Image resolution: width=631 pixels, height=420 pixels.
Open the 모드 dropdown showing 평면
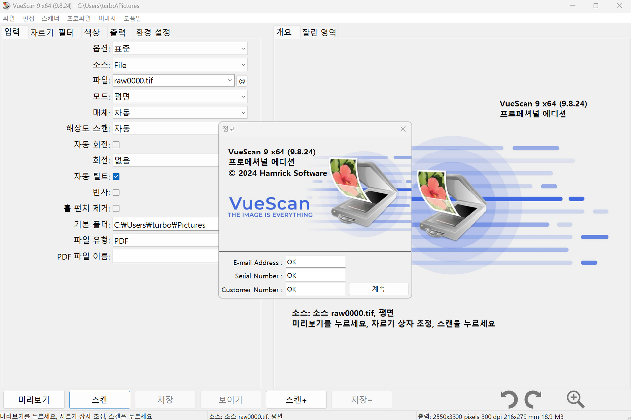(x=180, y=97)
